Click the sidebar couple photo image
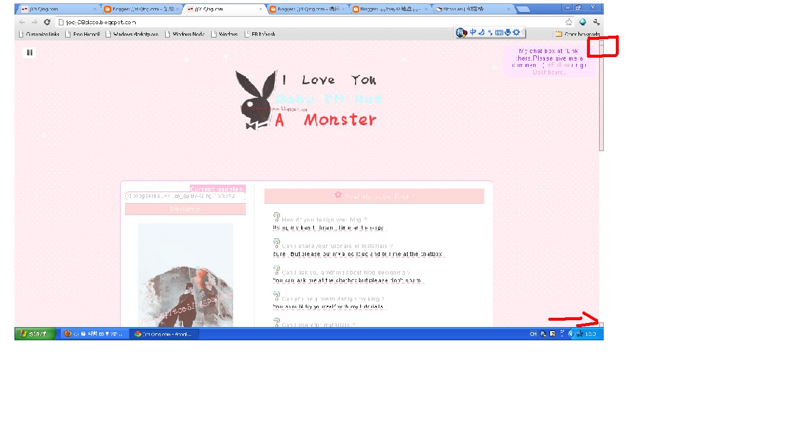Image resolution: width=785 pixels, height=443 pixels. (185, 275)
